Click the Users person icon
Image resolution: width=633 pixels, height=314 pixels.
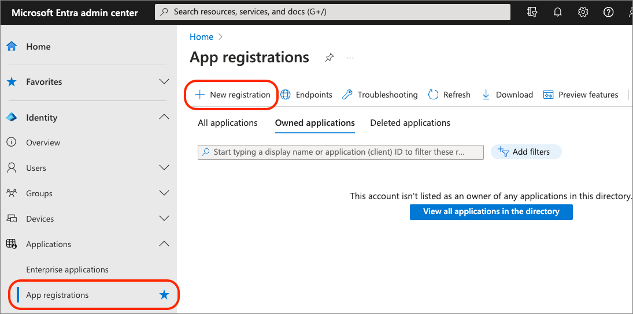pyautogui.click(x=12, y=168)
